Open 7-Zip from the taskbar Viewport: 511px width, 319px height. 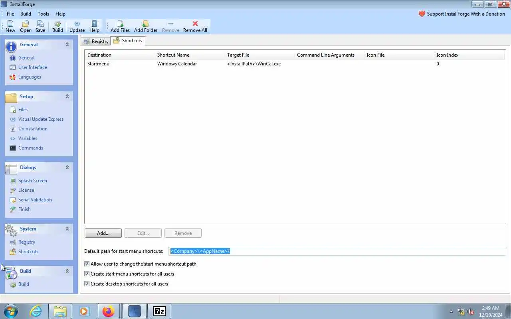159,311
